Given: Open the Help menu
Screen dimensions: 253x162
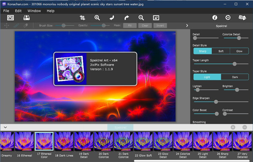Looking at the screenshot, I should [51, 11].
